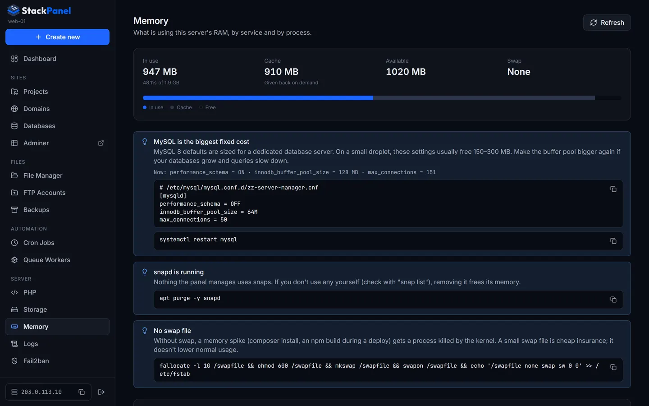This screenshot has width=649, height=406.
Task: Click the lightbulb icon for MySQL tip
Action: tap(145, 142)
